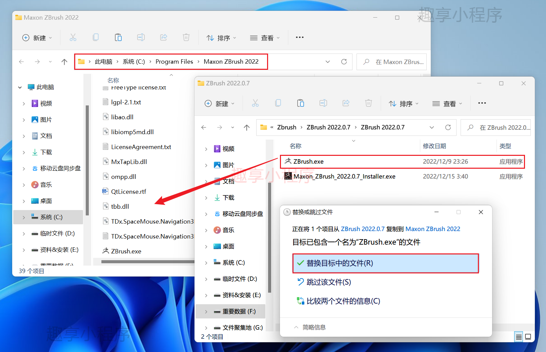This screenshot has width=546, height=352.
Task: Go back in Maxon ZBrush 2022 window
Action: (21, 62)
